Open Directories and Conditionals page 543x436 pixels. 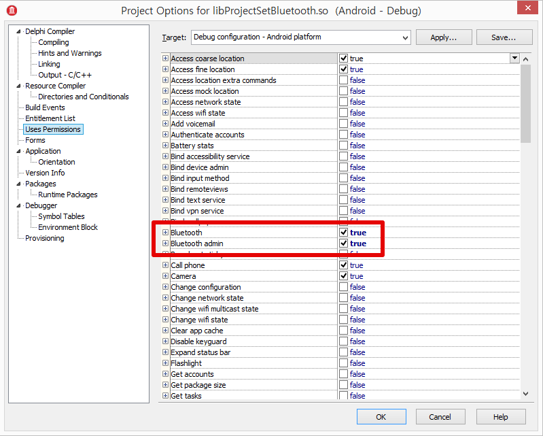click(83, 97)
